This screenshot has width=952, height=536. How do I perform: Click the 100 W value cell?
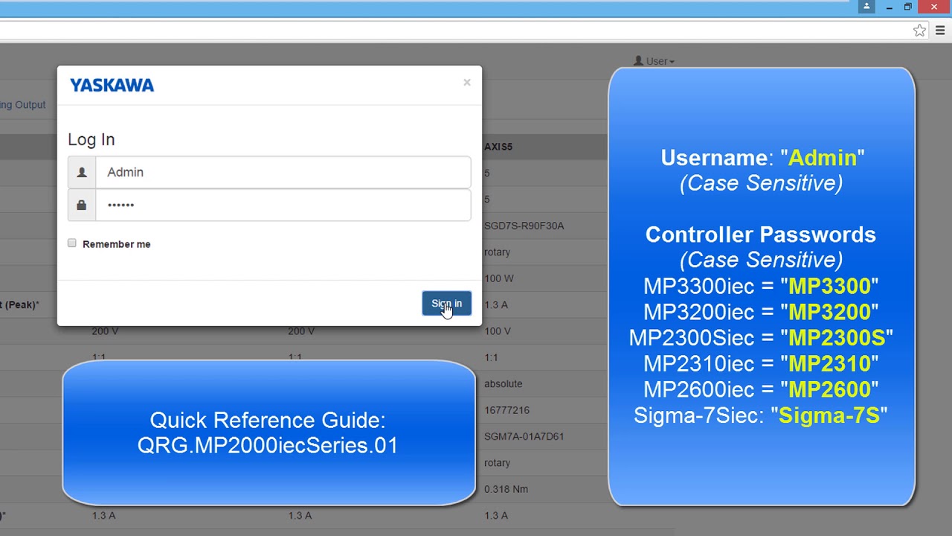[498, 278]
